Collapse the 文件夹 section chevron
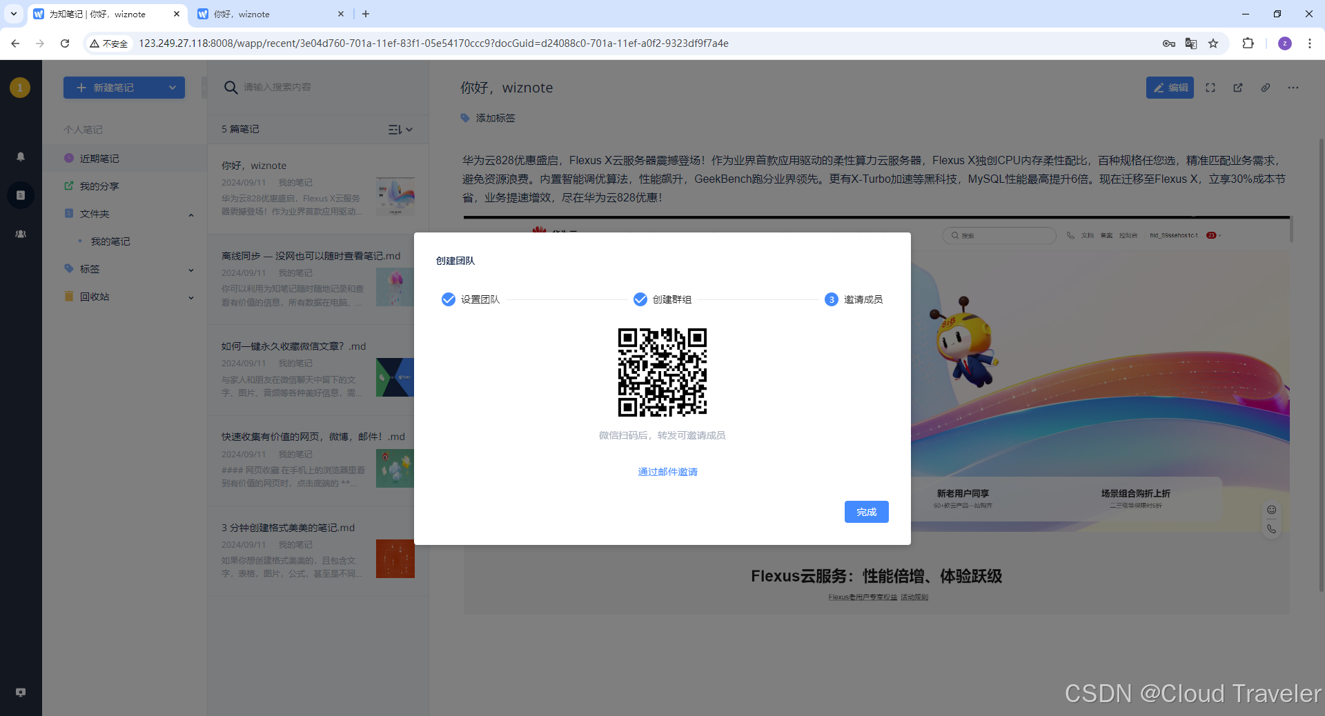The height and width of the screenshot is (716, 1325). pos(190,215)
